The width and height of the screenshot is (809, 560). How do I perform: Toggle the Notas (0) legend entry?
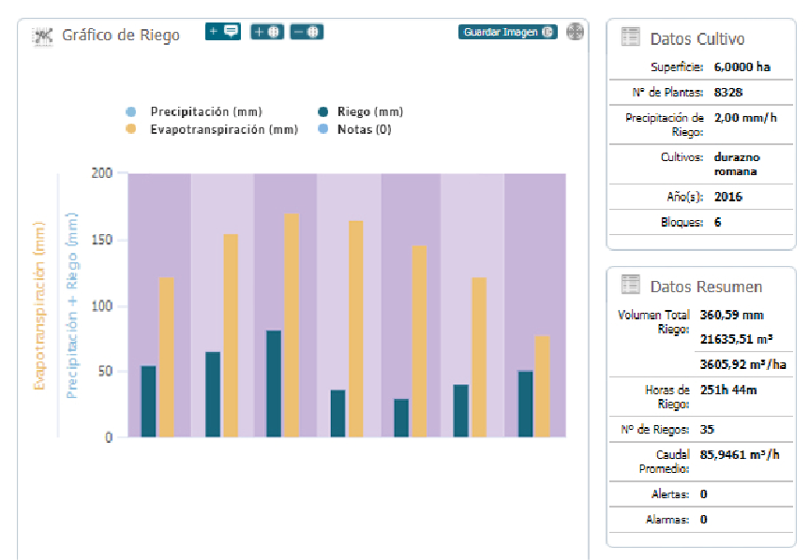363,130
